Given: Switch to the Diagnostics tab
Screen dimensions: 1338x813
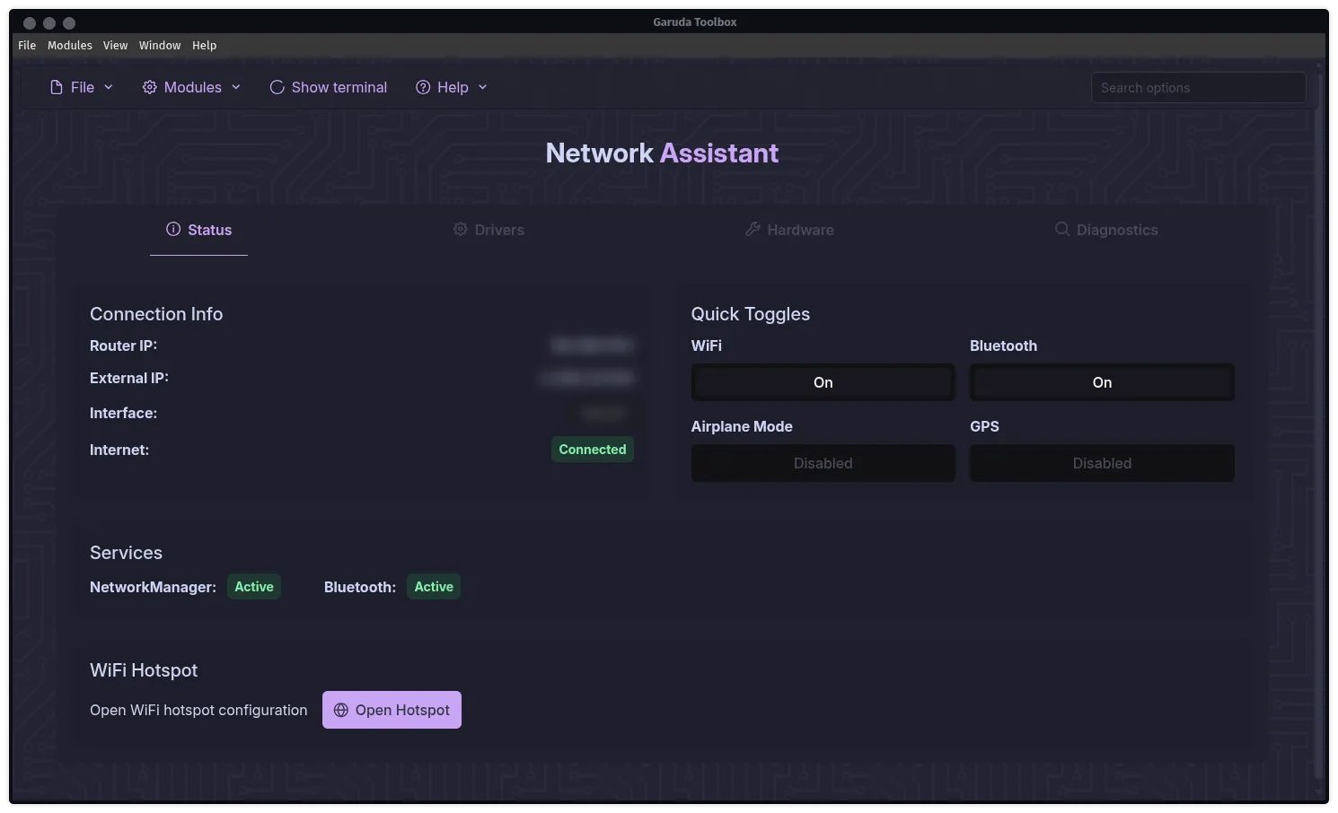Looking at the screenshot, I should (1106, 230).
